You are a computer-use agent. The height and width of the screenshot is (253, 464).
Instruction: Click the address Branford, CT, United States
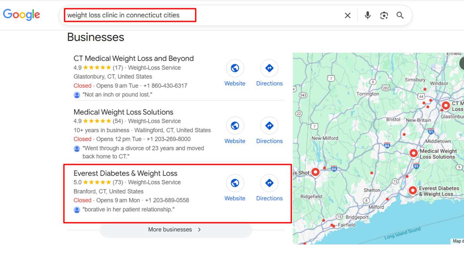(108, 192)
